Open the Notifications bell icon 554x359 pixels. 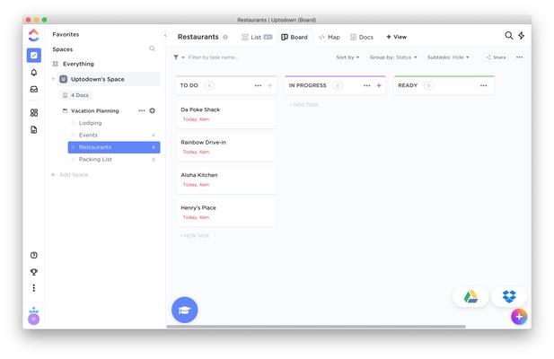34,73
